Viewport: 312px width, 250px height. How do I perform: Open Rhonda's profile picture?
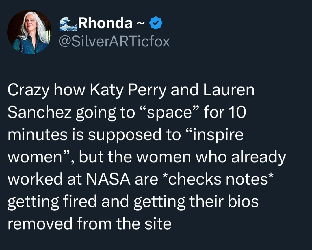[x=29, y=32]
